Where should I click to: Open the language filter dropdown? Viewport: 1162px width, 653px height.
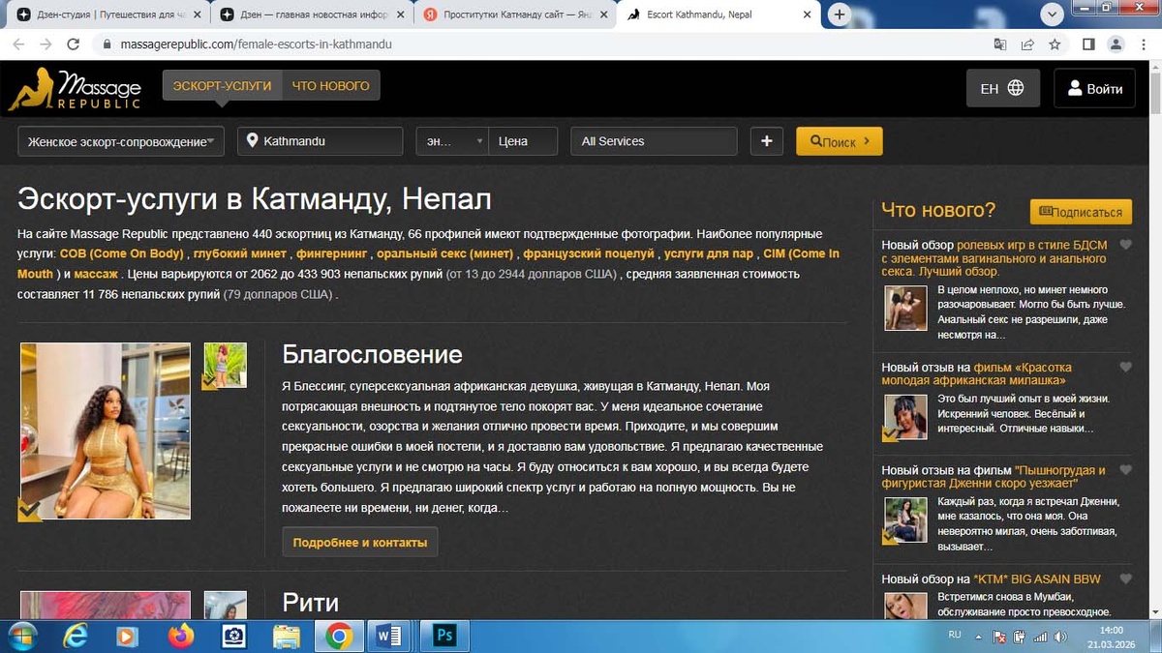[451, 140]
